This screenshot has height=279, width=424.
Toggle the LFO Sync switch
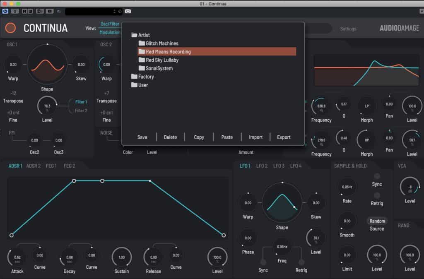[x=263, y=262]
